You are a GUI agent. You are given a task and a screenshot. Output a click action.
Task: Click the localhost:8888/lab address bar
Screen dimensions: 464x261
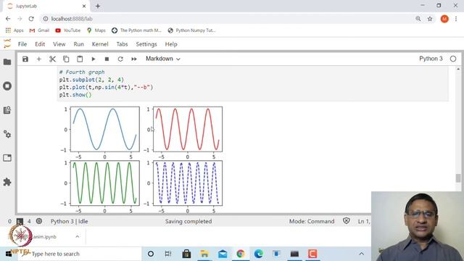(x=225, y=19)
